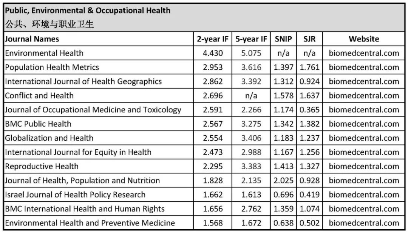Click the SJR column header

[309, 39]
